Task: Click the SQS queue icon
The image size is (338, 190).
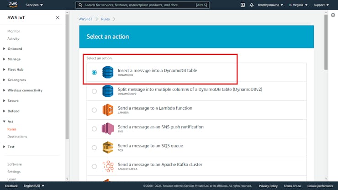Action: pyautogui.click(x=108, y=148)
